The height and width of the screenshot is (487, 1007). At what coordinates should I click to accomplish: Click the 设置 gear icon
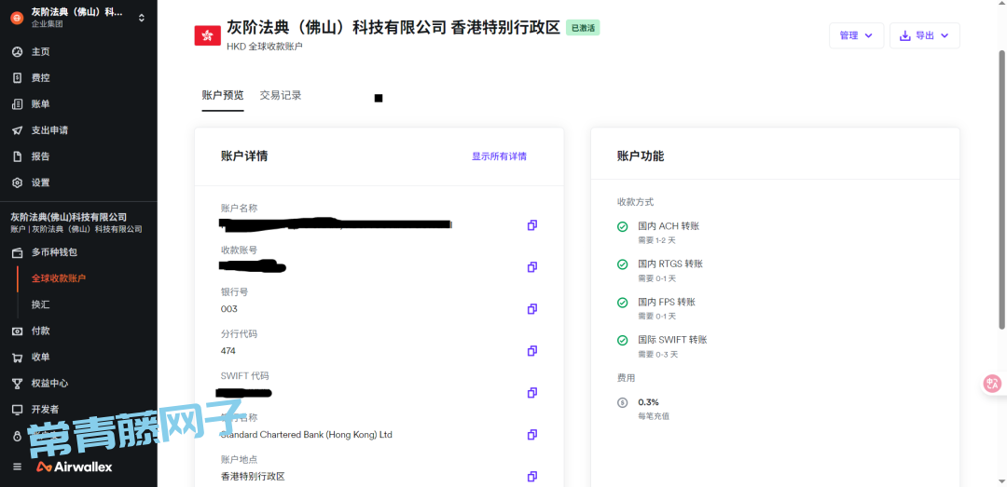click(x=18, y=183)
